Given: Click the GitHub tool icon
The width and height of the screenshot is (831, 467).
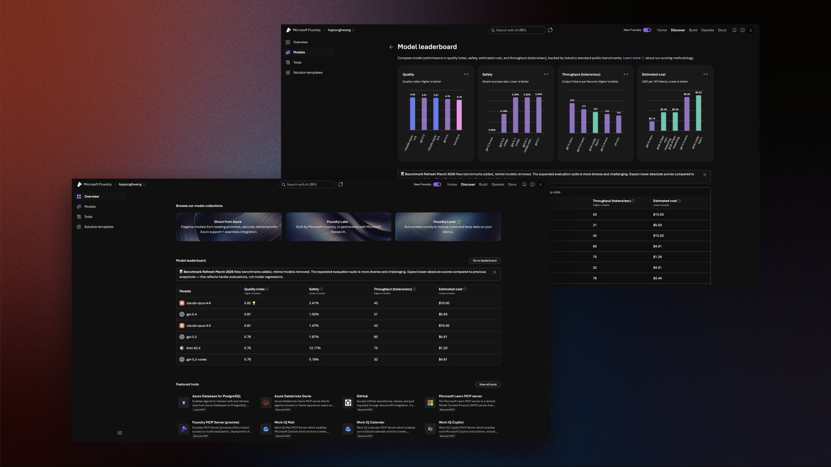Looking at the screenshot, I should coord(348,403).
